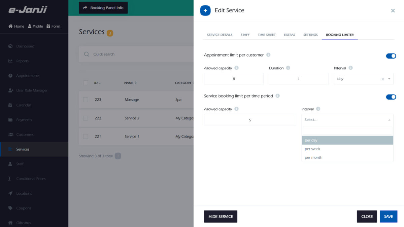Image resolution: width=404 pixels, height=227 pixels.
Task: Open Coupons via its tag icon
Action: (x=10, y=208)
